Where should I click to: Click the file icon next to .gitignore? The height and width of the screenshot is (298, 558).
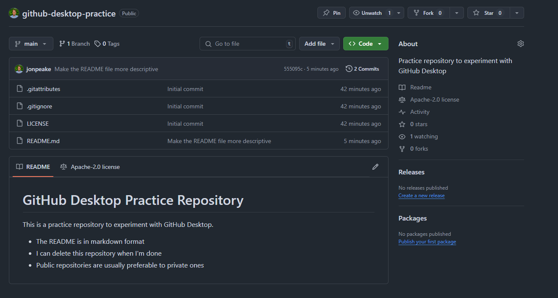click(x=19, y=106)
